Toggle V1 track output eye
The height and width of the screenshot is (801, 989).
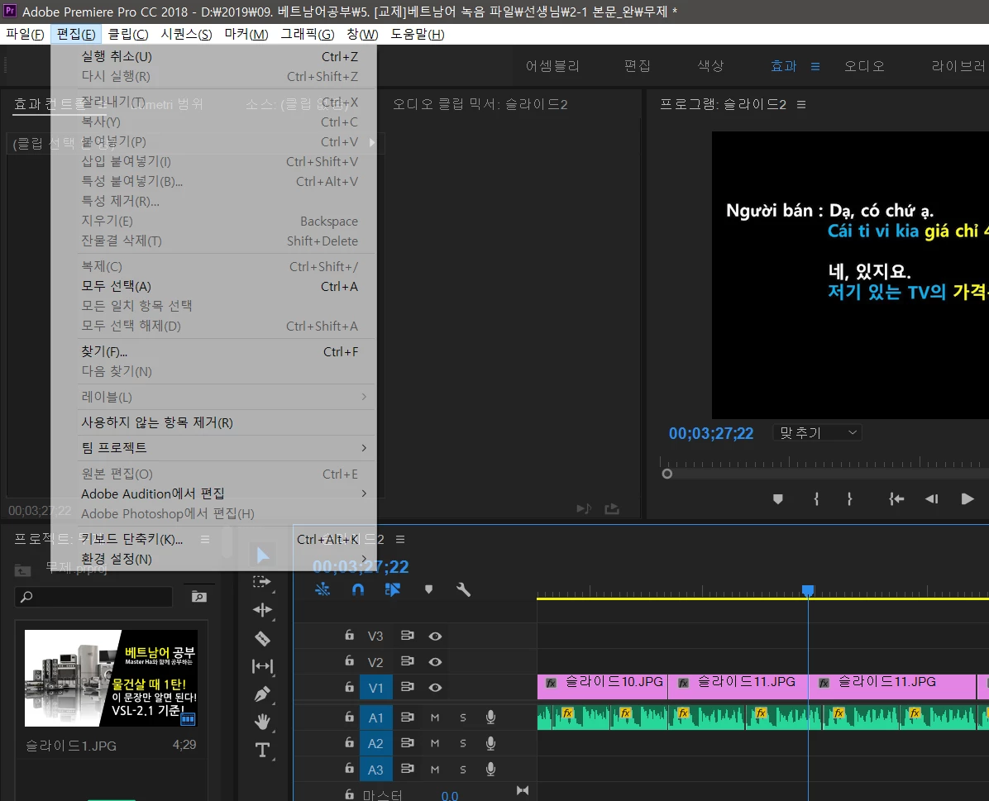point(435,688)
